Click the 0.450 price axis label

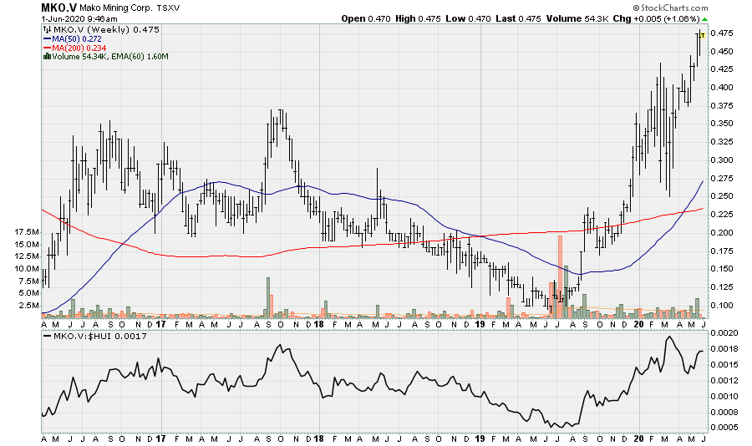[721, 51]
